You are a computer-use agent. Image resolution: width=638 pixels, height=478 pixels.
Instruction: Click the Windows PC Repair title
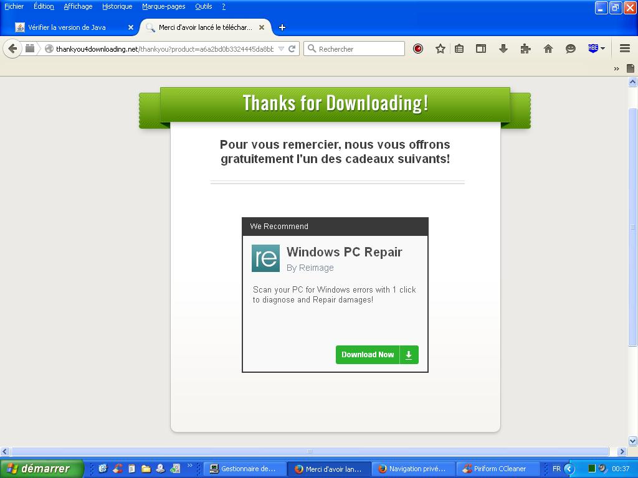click(x=344, y=252)
